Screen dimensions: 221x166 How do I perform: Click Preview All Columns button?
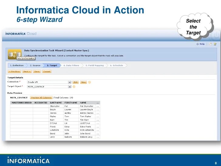[x=41, y=98]
